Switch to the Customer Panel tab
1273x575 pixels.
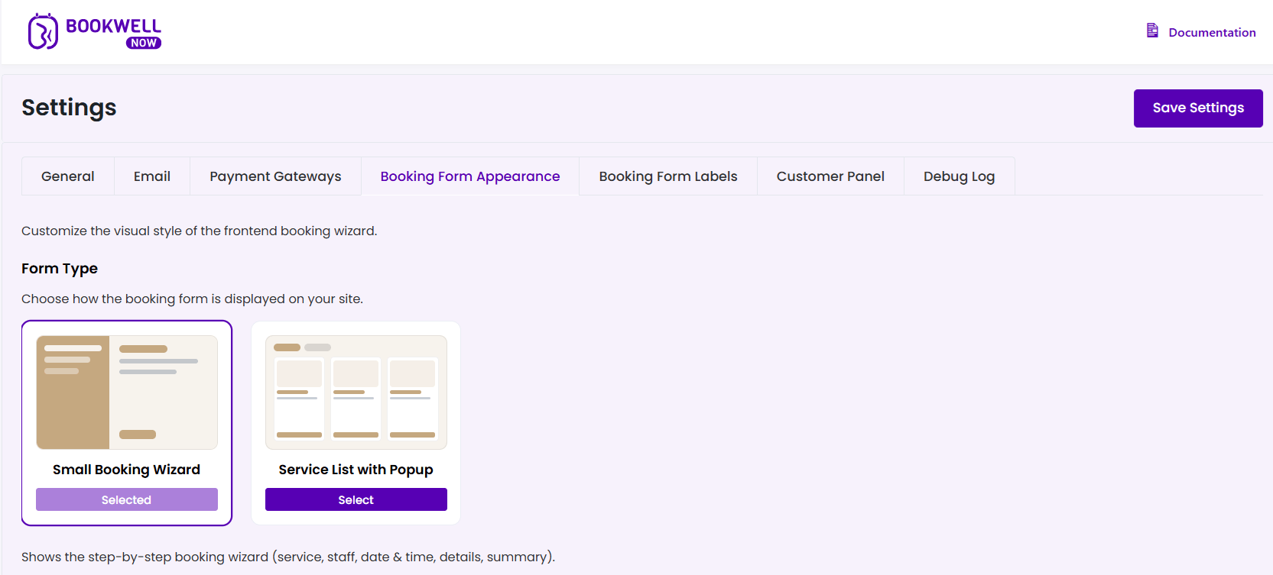click(830, 176)
